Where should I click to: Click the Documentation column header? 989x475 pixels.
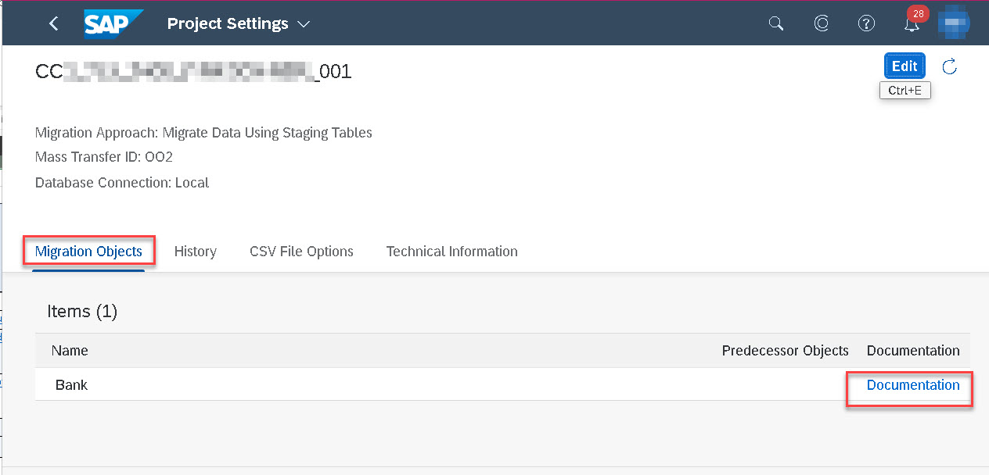[x=913, y=351]
